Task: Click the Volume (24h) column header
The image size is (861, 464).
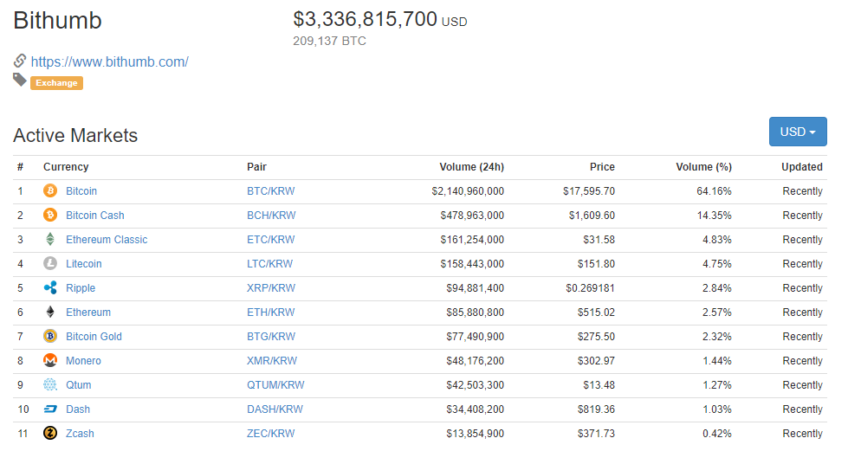Action: point(470,167)
